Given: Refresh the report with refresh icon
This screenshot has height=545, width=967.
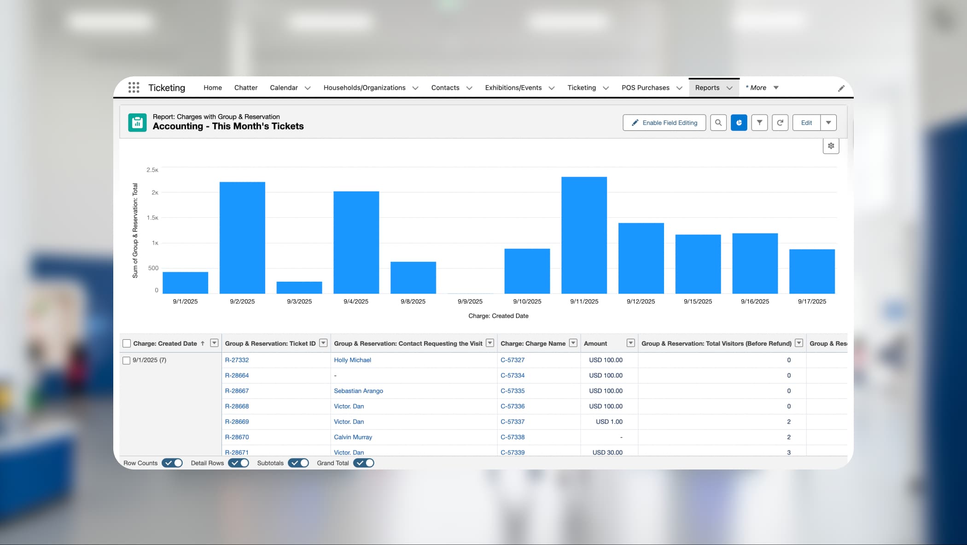Looking at the screenshot, I should point(780,122).
